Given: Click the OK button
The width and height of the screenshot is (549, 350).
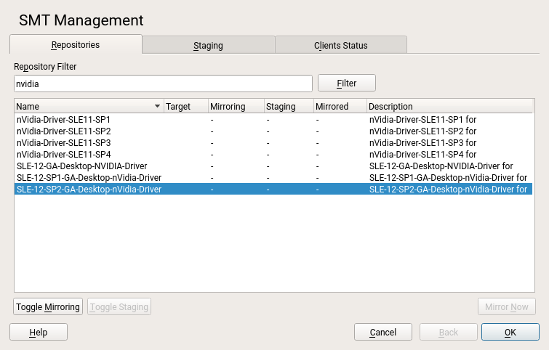Looking at the screenshot, I should click(x=510, y=332).
